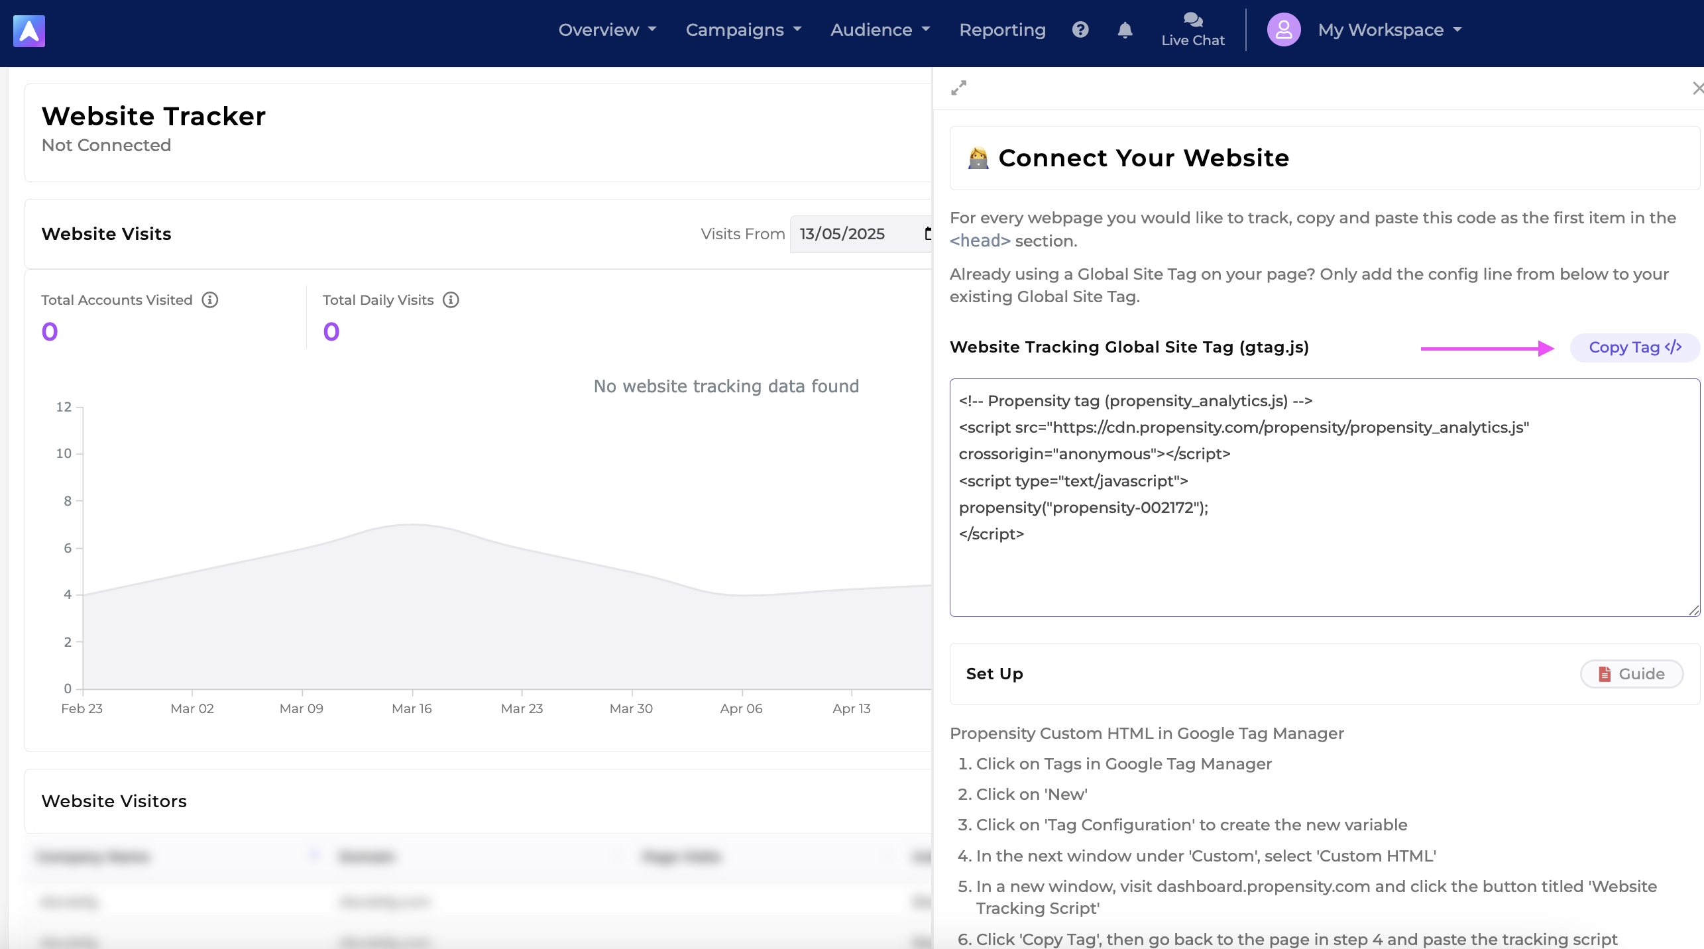The image size is (1704, 949).
Task: Click the Total Daily Visits value 0
Action: [x=331, y=331]
